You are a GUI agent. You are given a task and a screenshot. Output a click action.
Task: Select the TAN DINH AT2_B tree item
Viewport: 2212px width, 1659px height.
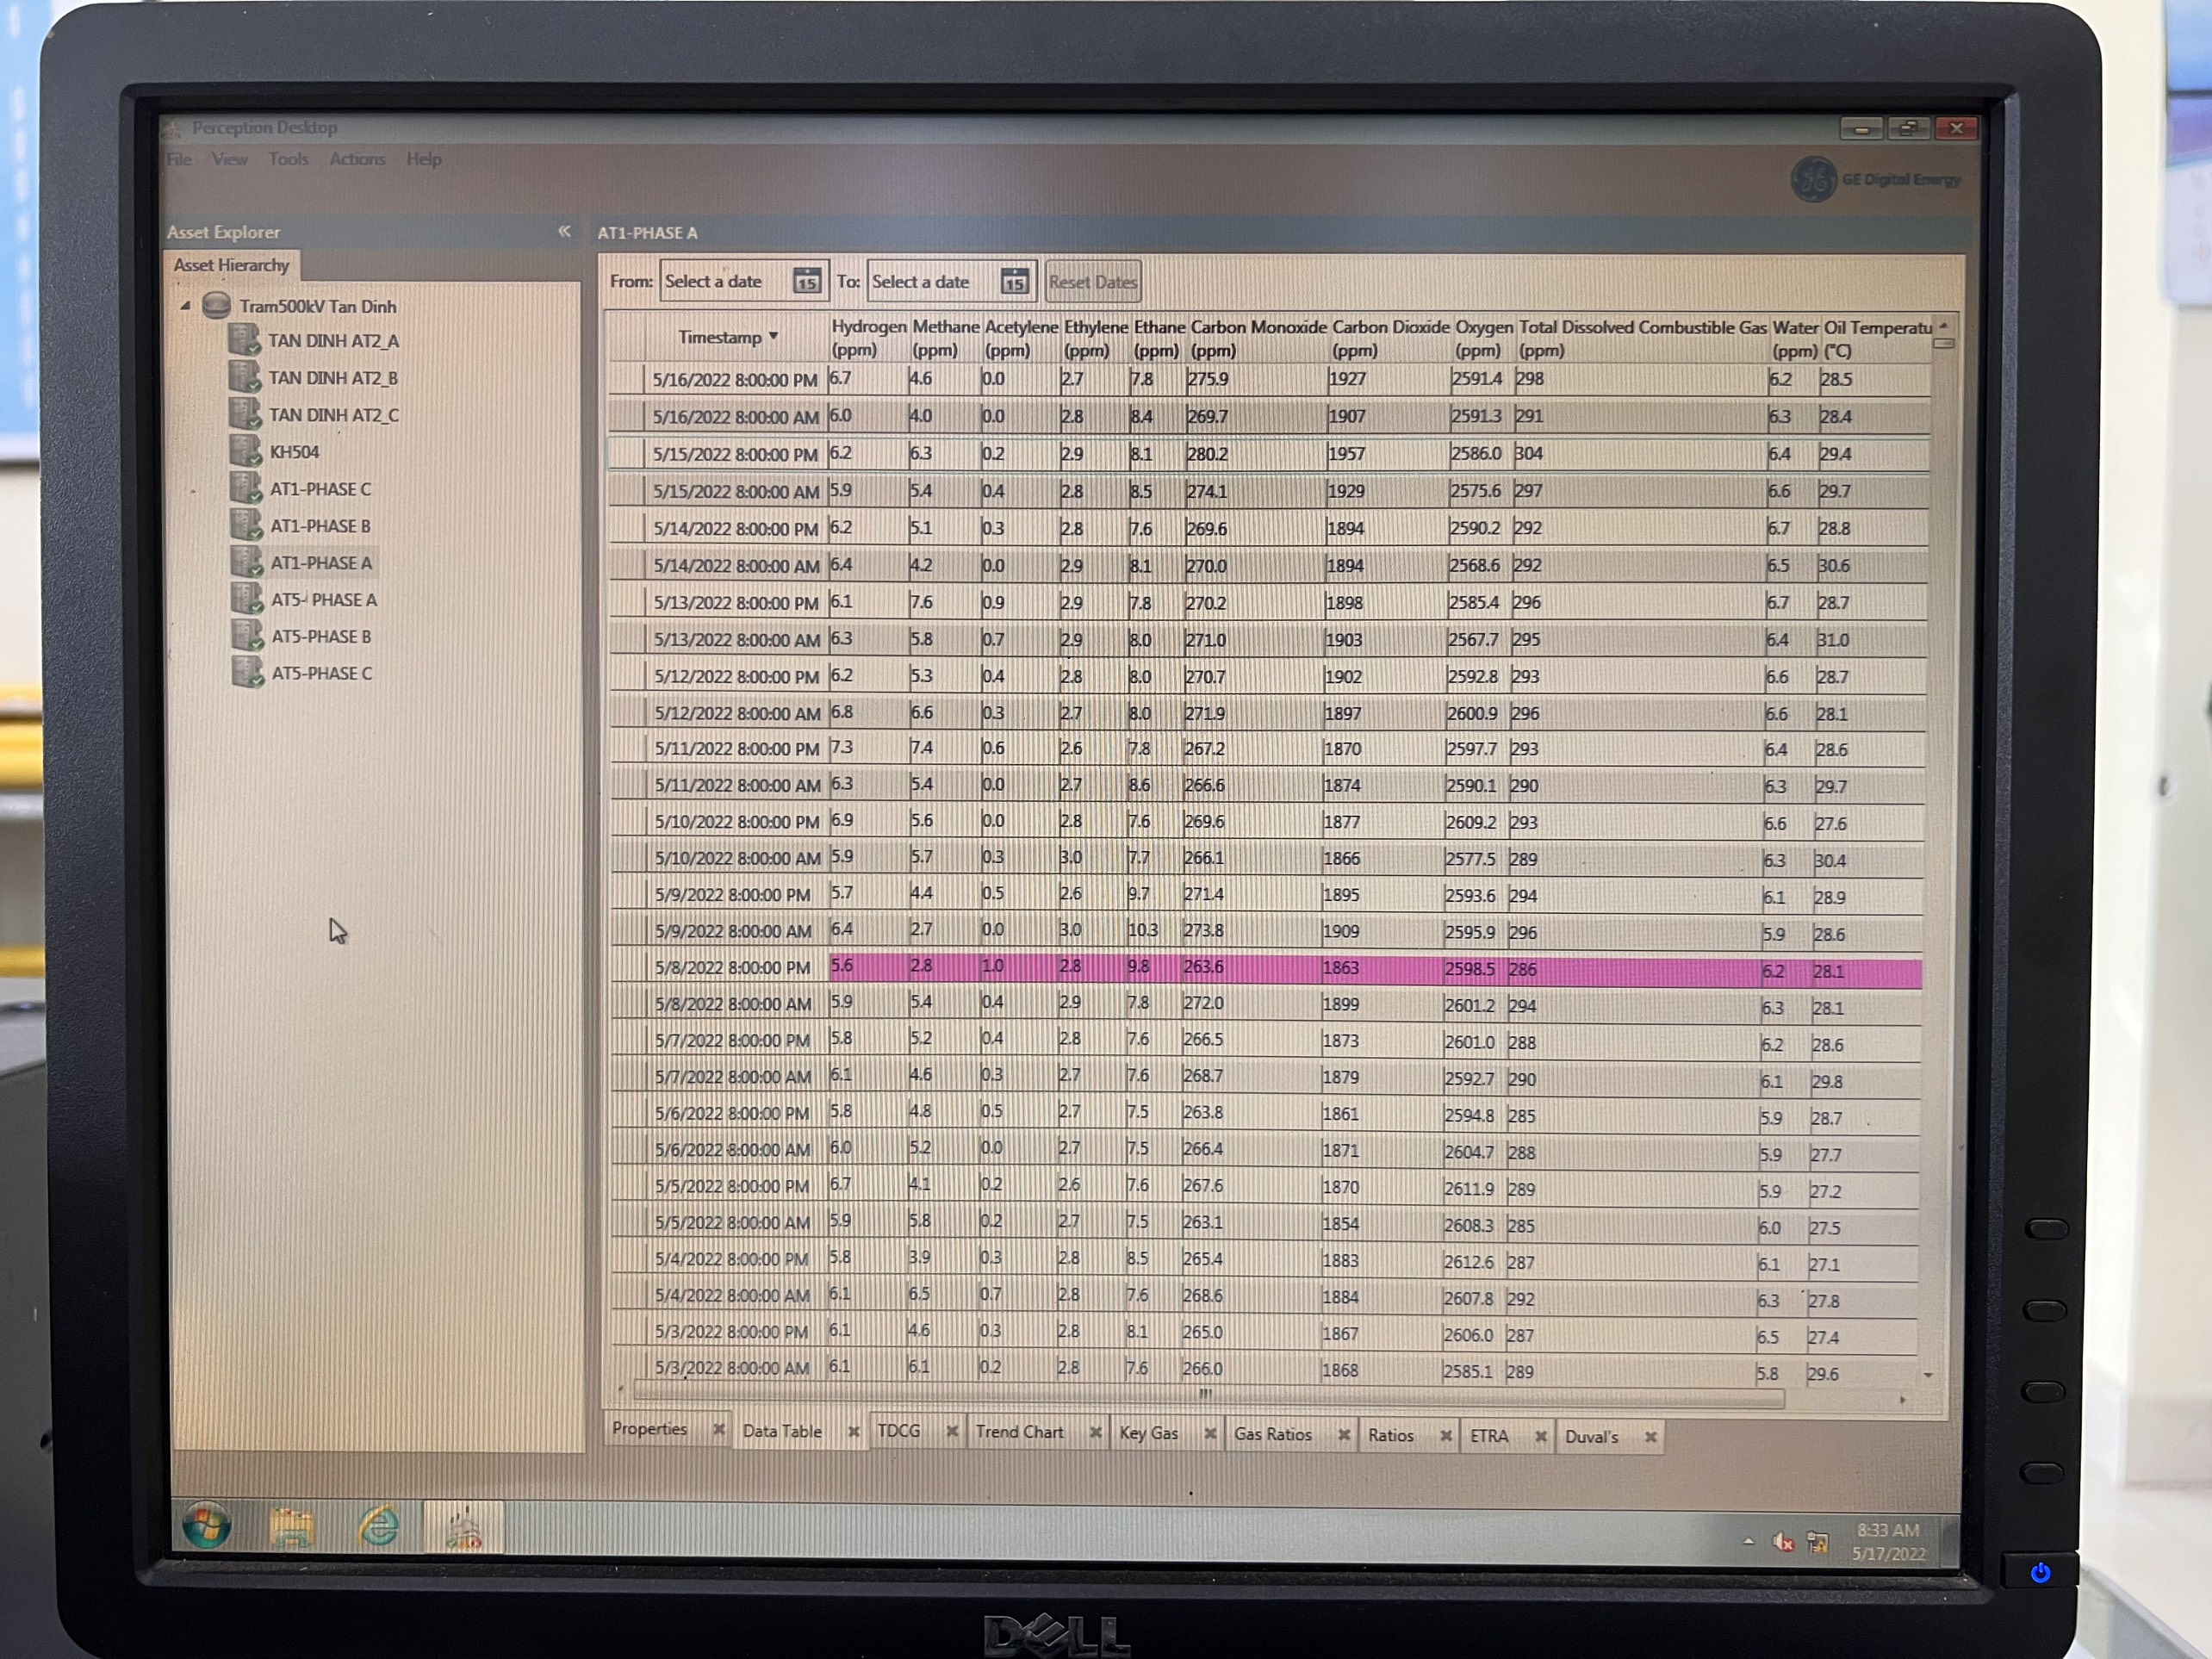[x=333, y=378]
